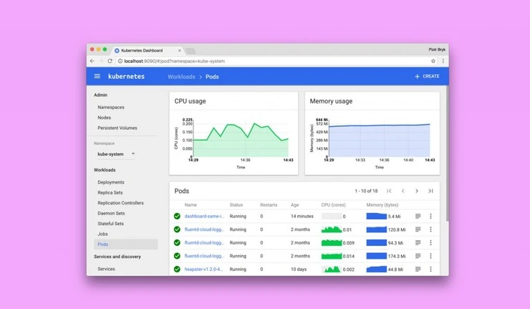
Task: View logs for 94.3 Mi fluentd pod
Action: pos(418,242)
